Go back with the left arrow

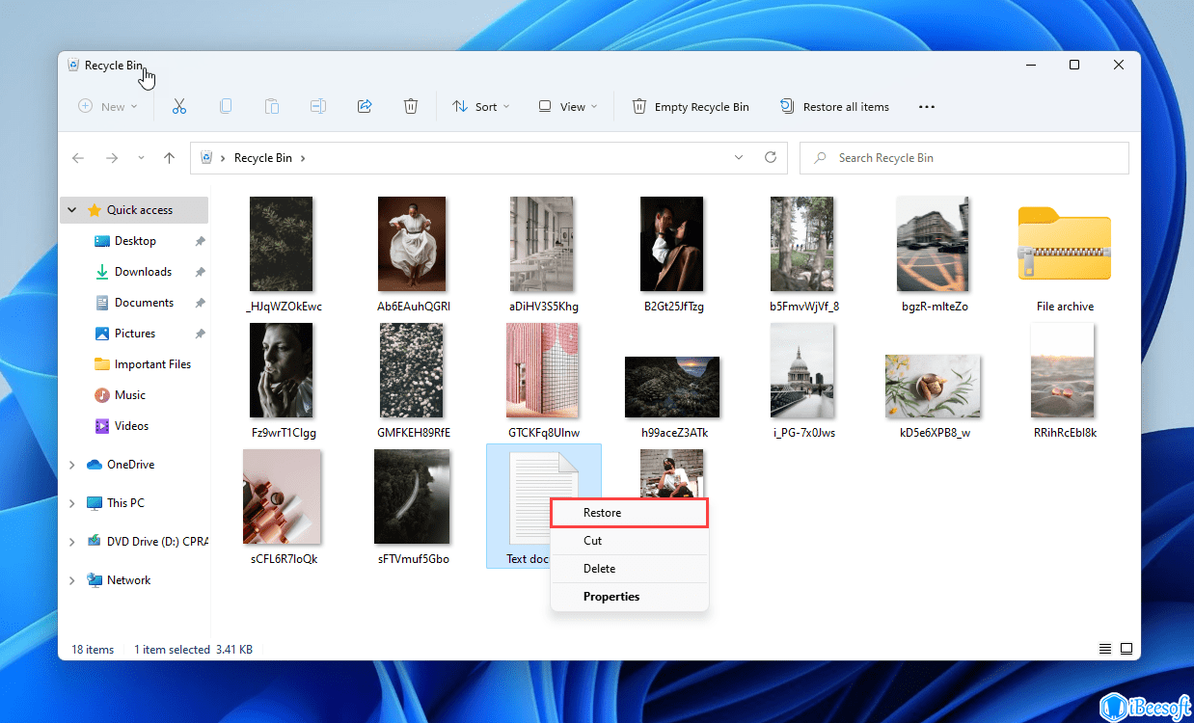[x=78, y=158]
